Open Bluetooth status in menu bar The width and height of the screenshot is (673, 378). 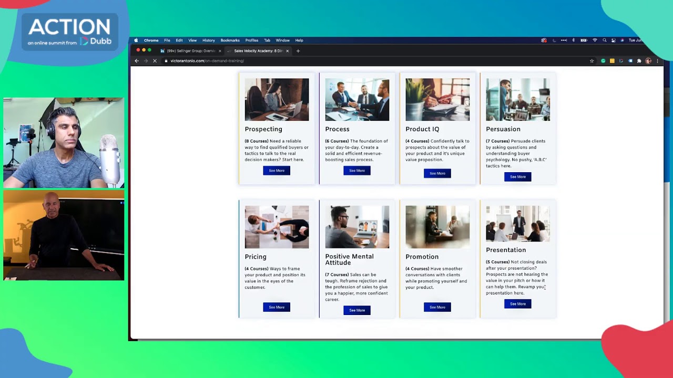[573, 40]
